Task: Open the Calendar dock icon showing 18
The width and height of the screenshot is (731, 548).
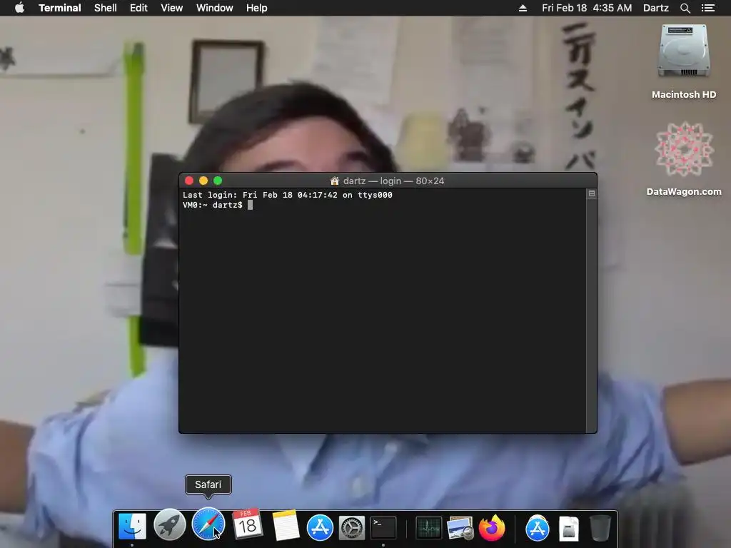Action: tap(247, 524)
